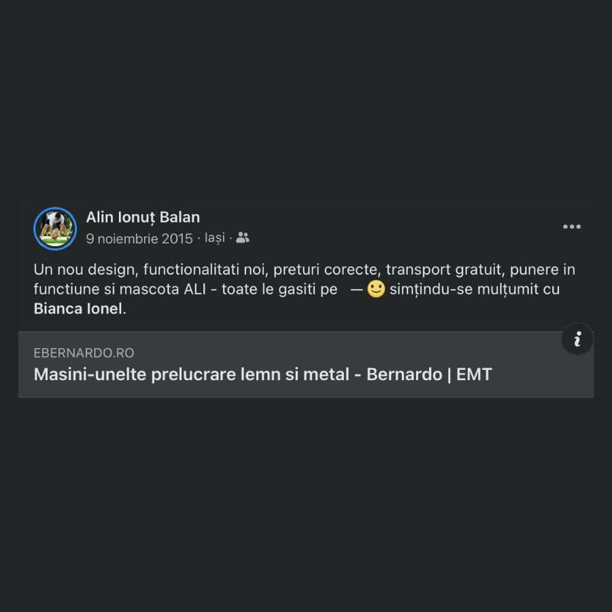612x612 pixels.
Task: Click the EBERNARDO.RO domain label
Action: coord(84,353)
